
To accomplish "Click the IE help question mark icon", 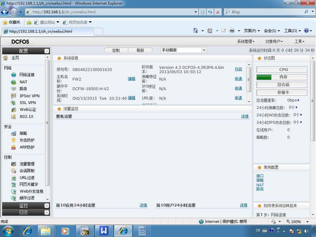I will click(306, 31).
